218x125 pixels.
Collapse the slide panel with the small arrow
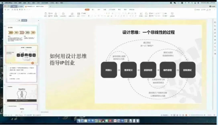point(39,20)
